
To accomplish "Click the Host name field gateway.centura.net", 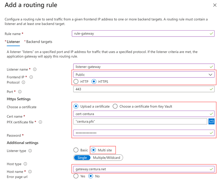I will coord(144,169).
